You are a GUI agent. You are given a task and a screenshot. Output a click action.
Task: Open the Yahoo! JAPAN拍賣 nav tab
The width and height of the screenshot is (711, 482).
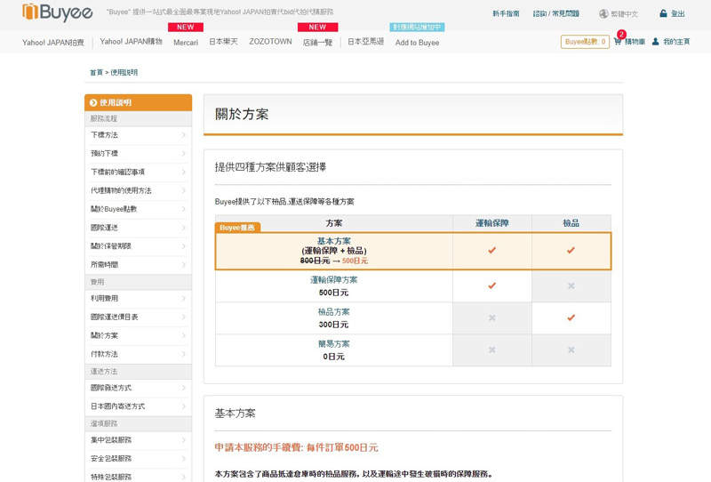pos(52,42)
